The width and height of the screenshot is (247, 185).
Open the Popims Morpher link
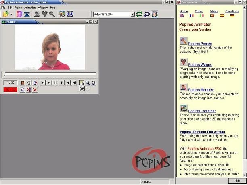click(201, 90)
